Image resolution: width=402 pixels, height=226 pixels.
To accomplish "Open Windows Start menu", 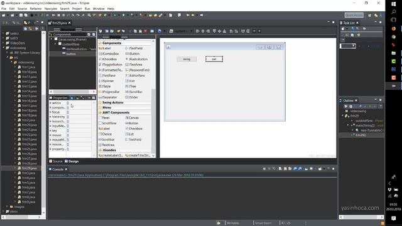I will click(394, 4).
